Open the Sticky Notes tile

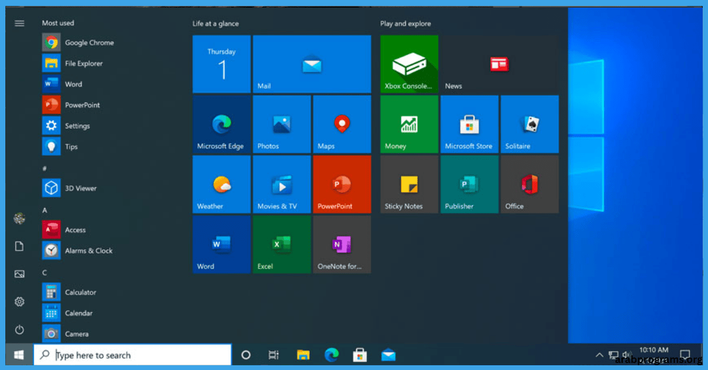click(x=409, y=184)
